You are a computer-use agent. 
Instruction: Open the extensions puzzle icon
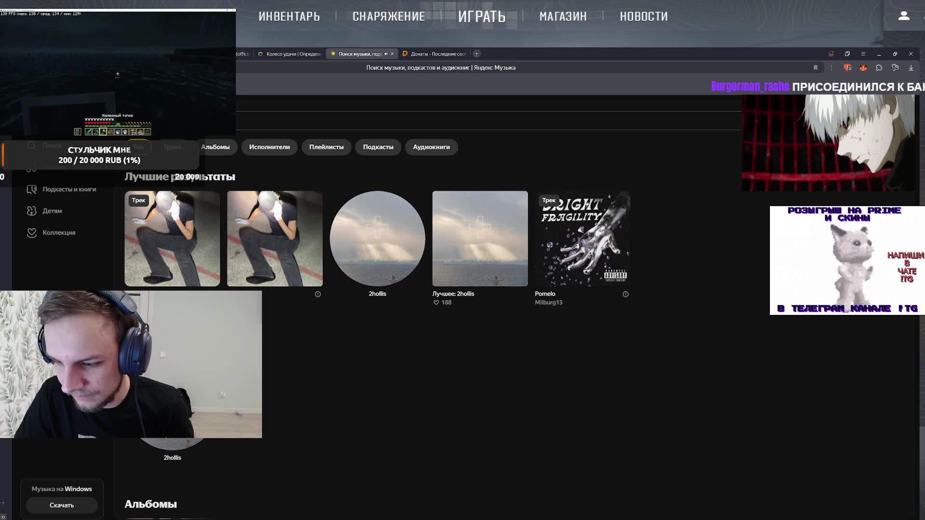click(x=879, y=68)
